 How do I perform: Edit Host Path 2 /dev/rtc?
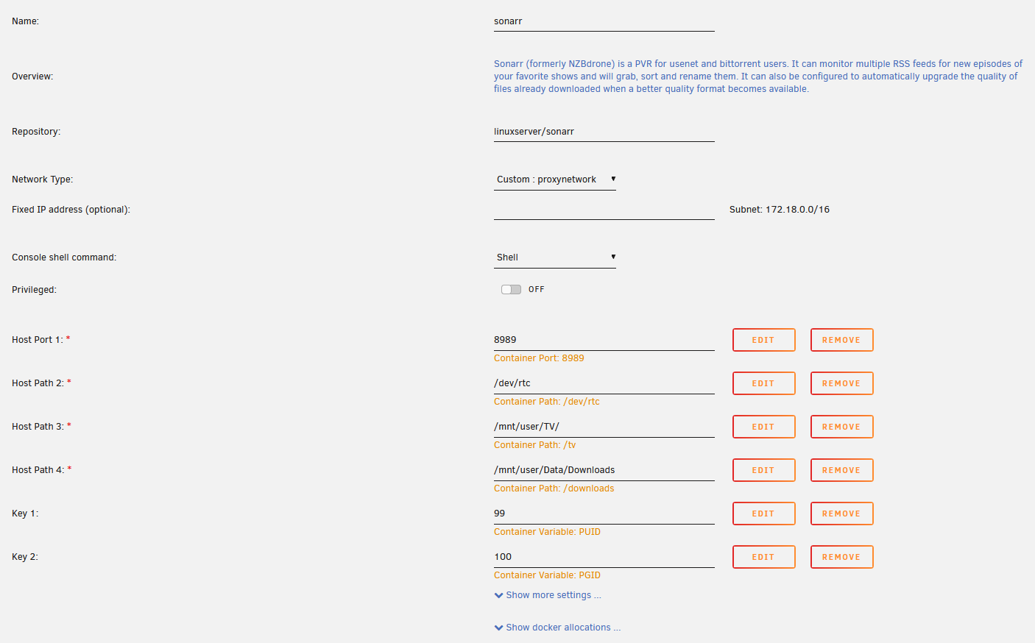pyautogui.click(x=764, y=383)
